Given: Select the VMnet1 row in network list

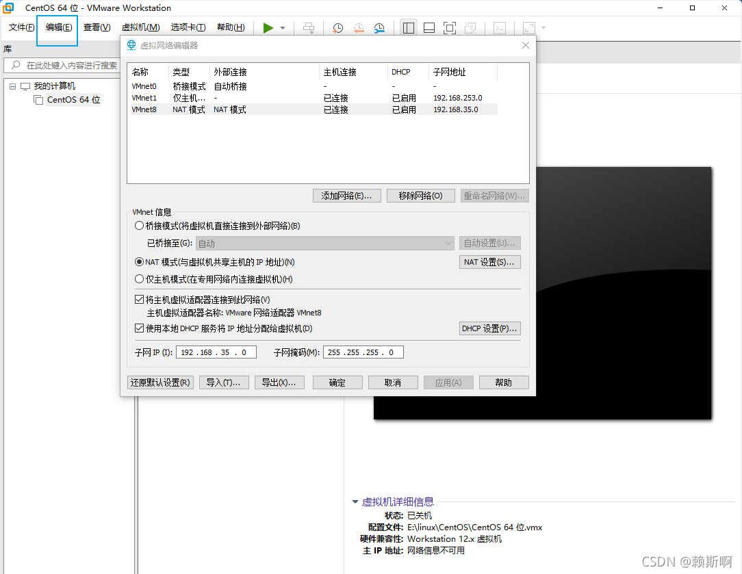Looking at the screenshot, I should 314,98.
